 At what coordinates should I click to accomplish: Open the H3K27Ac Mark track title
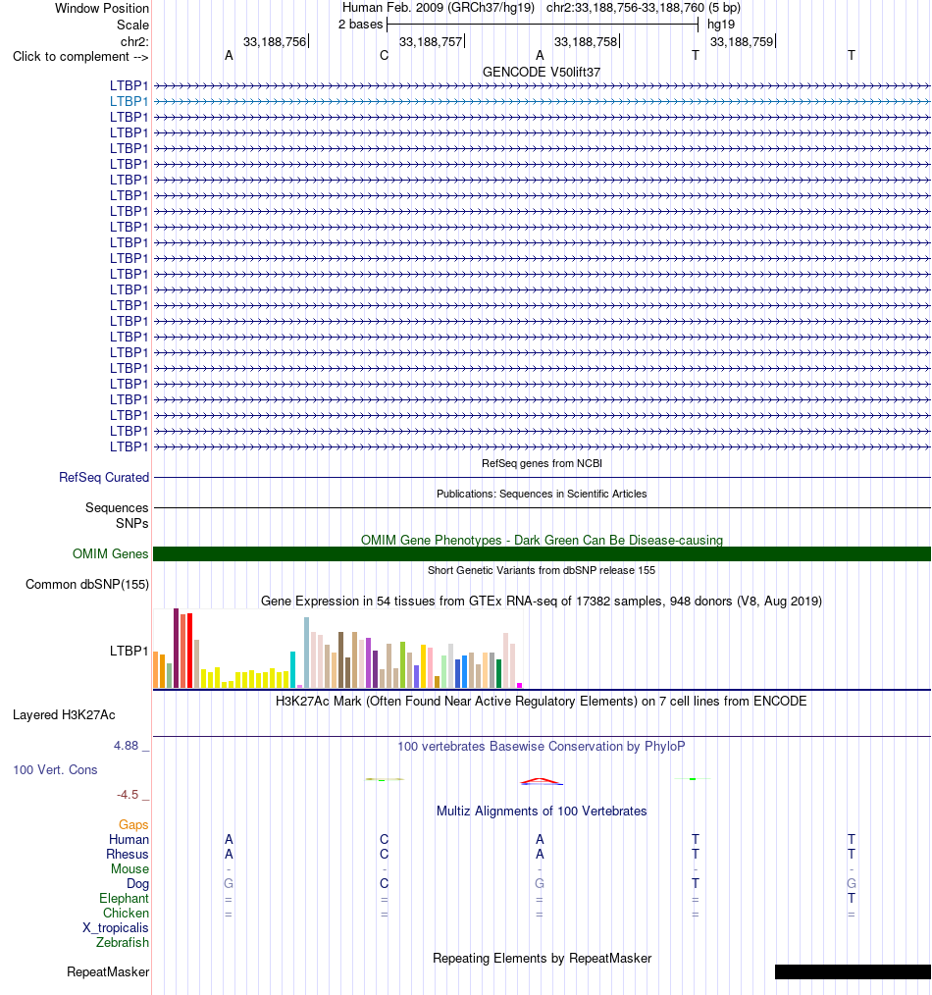[x=542, y=702]
